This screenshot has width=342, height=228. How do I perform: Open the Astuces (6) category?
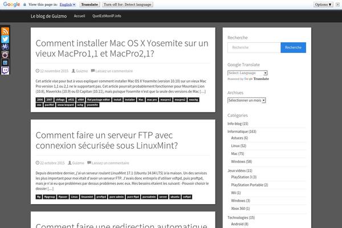pyautogui.click(x=239, y=138)
